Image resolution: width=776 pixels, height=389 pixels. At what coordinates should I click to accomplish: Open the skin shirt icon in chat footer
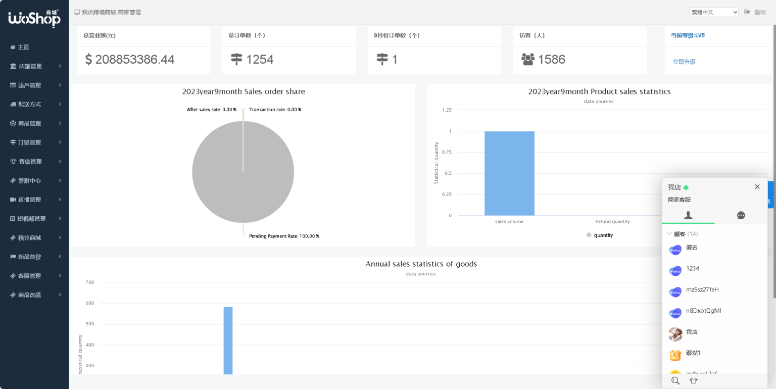pos(694,380)
